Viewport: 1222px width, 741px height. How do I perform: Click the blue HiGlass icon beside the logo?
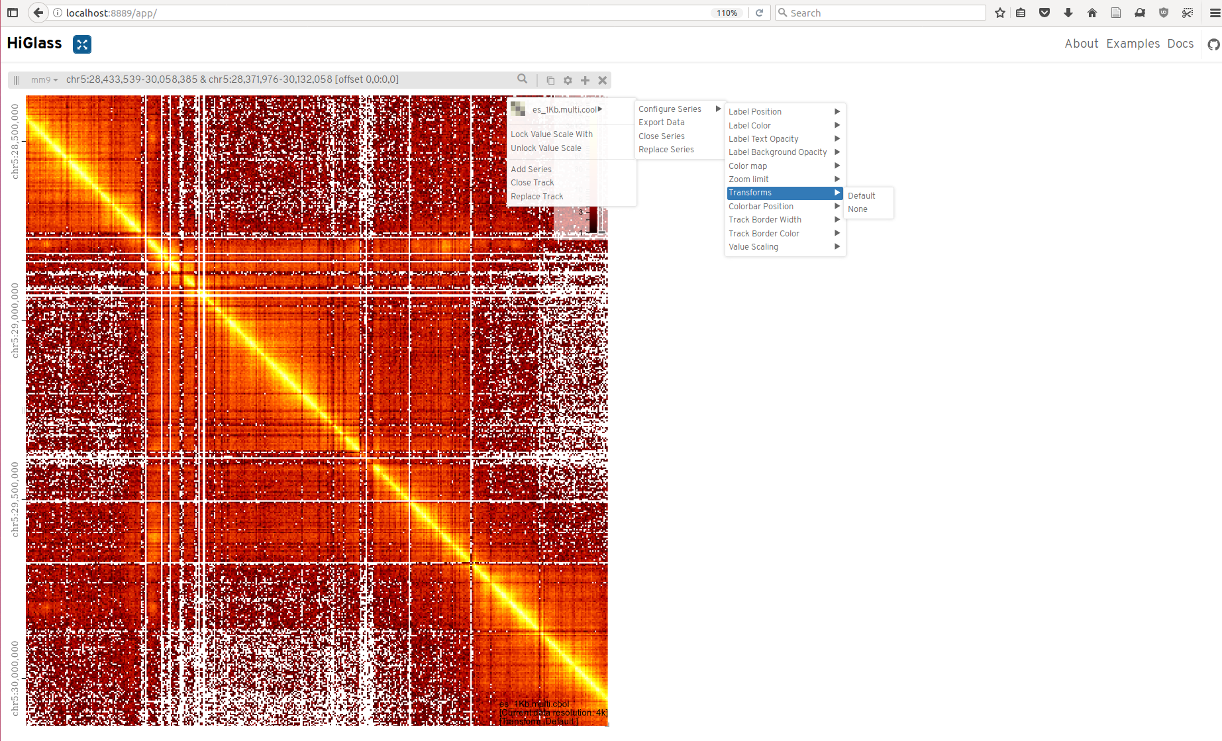point(82,44)
